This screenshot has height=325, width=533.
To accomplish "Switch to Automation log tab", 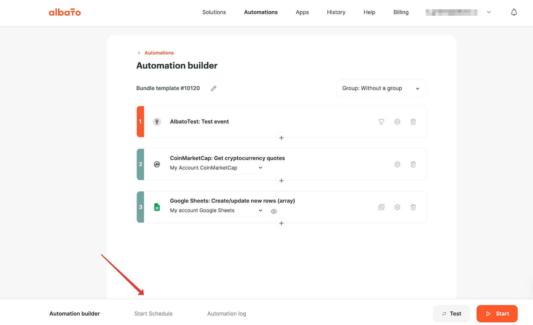I will click(x=227, y=314).
